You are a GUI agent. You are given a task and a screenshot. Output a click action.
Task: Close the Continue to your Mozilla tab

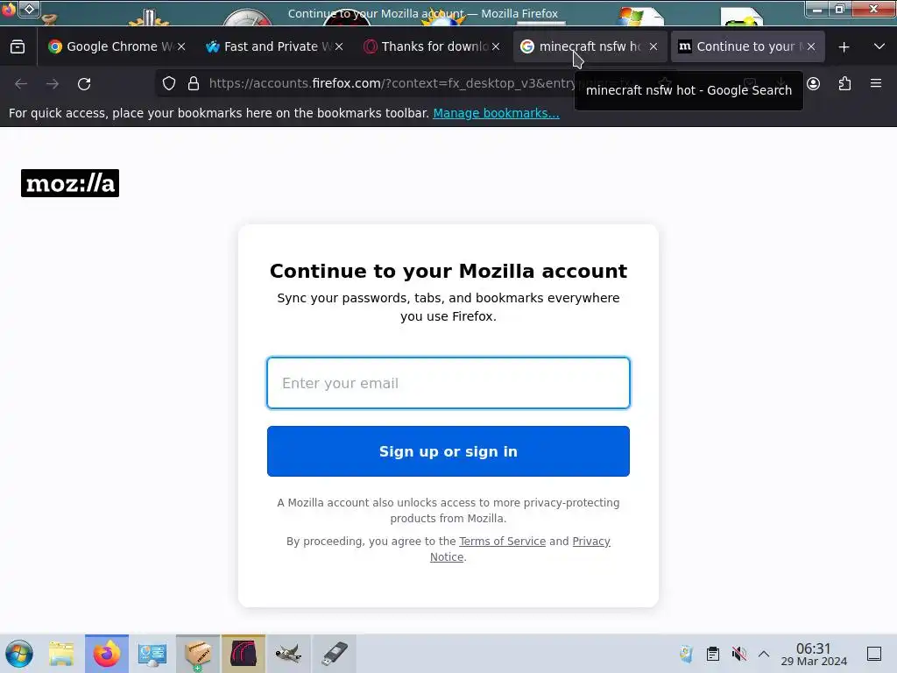tap(811, 47)
